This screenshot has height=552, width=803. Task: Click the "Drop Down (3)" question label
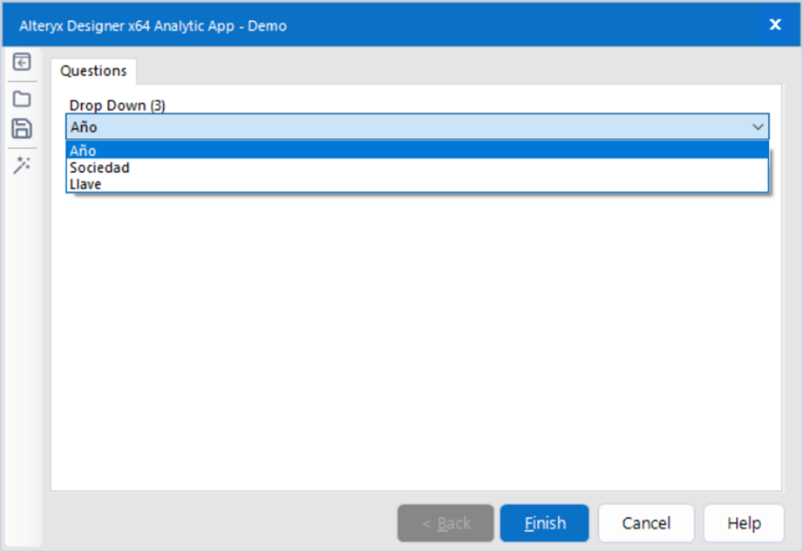(x=114, y=105)
